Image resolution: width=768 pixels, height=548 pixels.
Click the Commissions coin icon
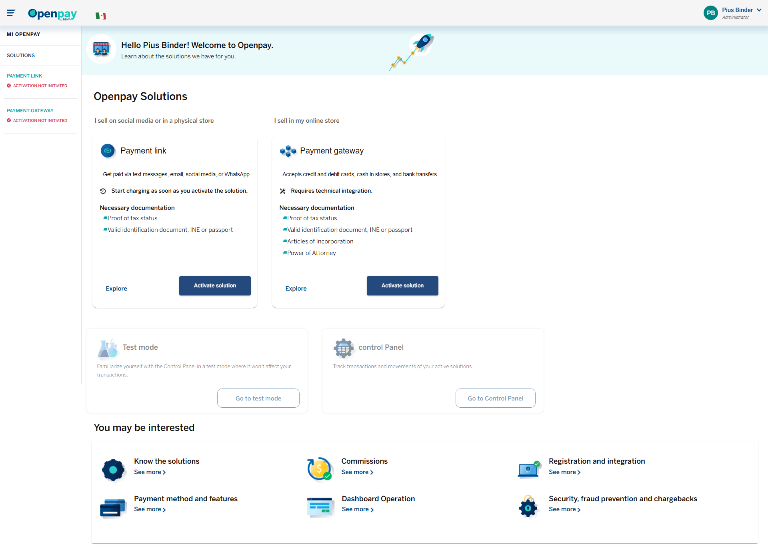[x=320, y=469]
